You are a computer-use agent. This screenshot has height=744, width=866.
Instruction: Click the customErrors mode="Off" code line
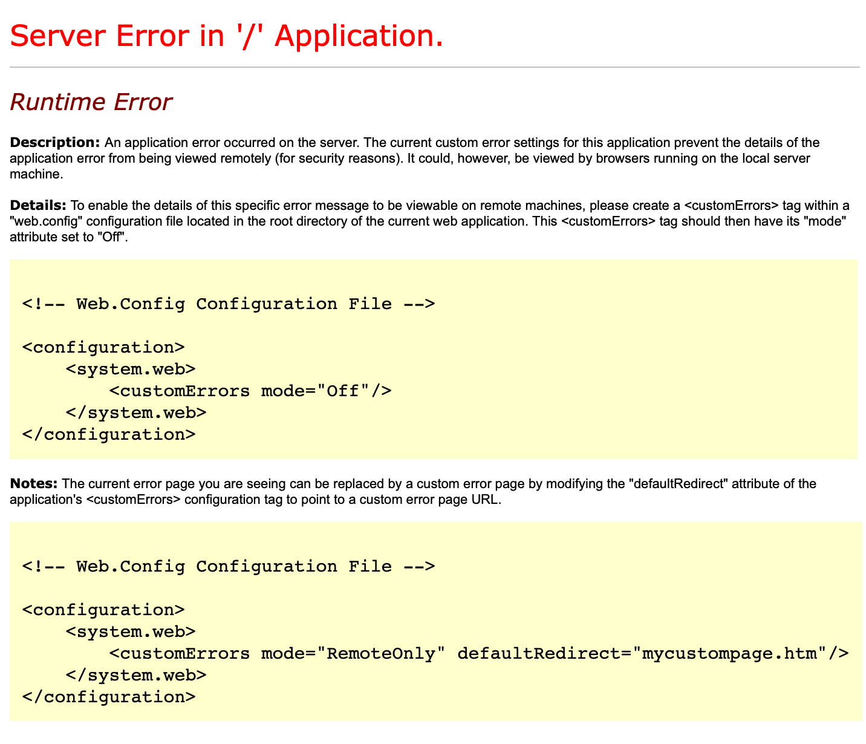click(250, 391)
